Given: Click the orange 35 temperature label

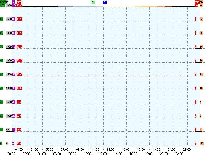Looking at the screenshot, I should (201, 19).
